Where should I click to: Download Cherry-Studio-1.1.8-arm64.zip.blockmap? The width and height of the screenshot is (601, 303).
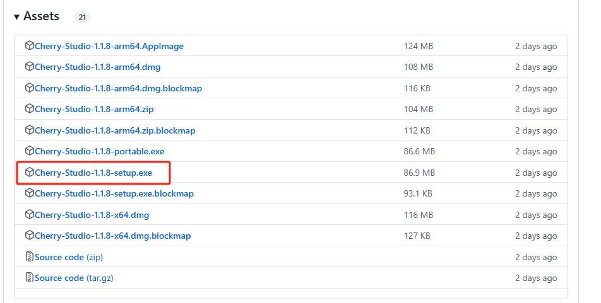tap(115, 130)
